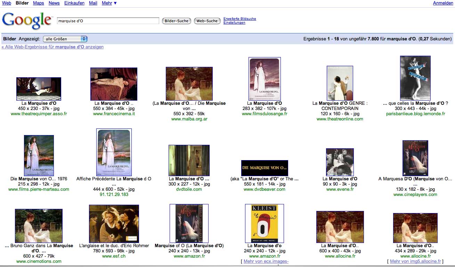Open the theatrequimper.asso.fr stage thumbnail
This screenshot has width=455, height=267.
tap(39, 89)
